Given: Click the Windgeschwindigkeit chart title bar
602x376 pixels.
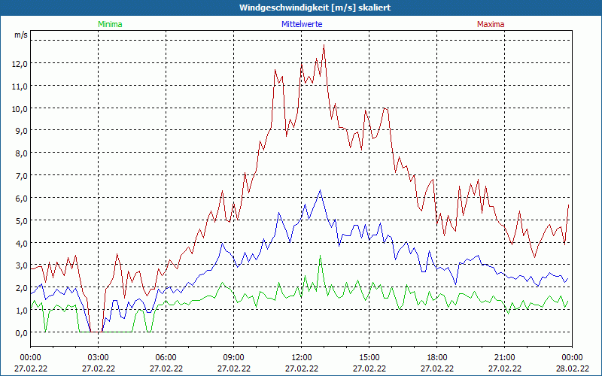Looking at the screenshot, I should point(301,8).
